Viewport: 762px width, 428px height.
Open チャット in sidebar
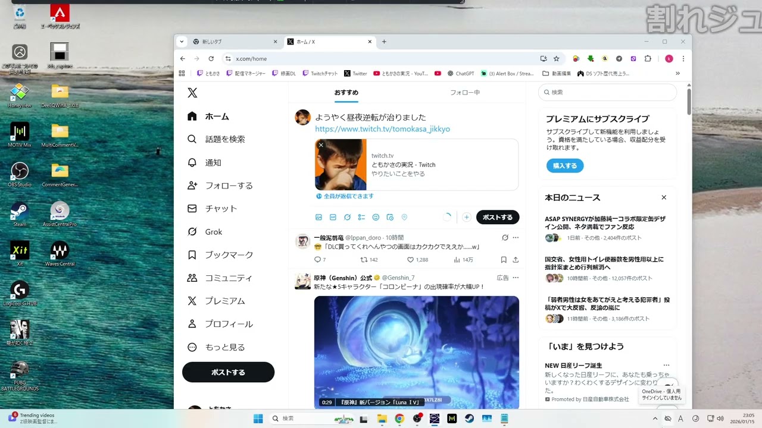pos(213,209)
